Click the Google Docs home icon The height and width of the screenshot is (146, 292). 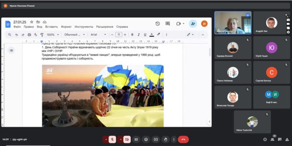(8, 24)
